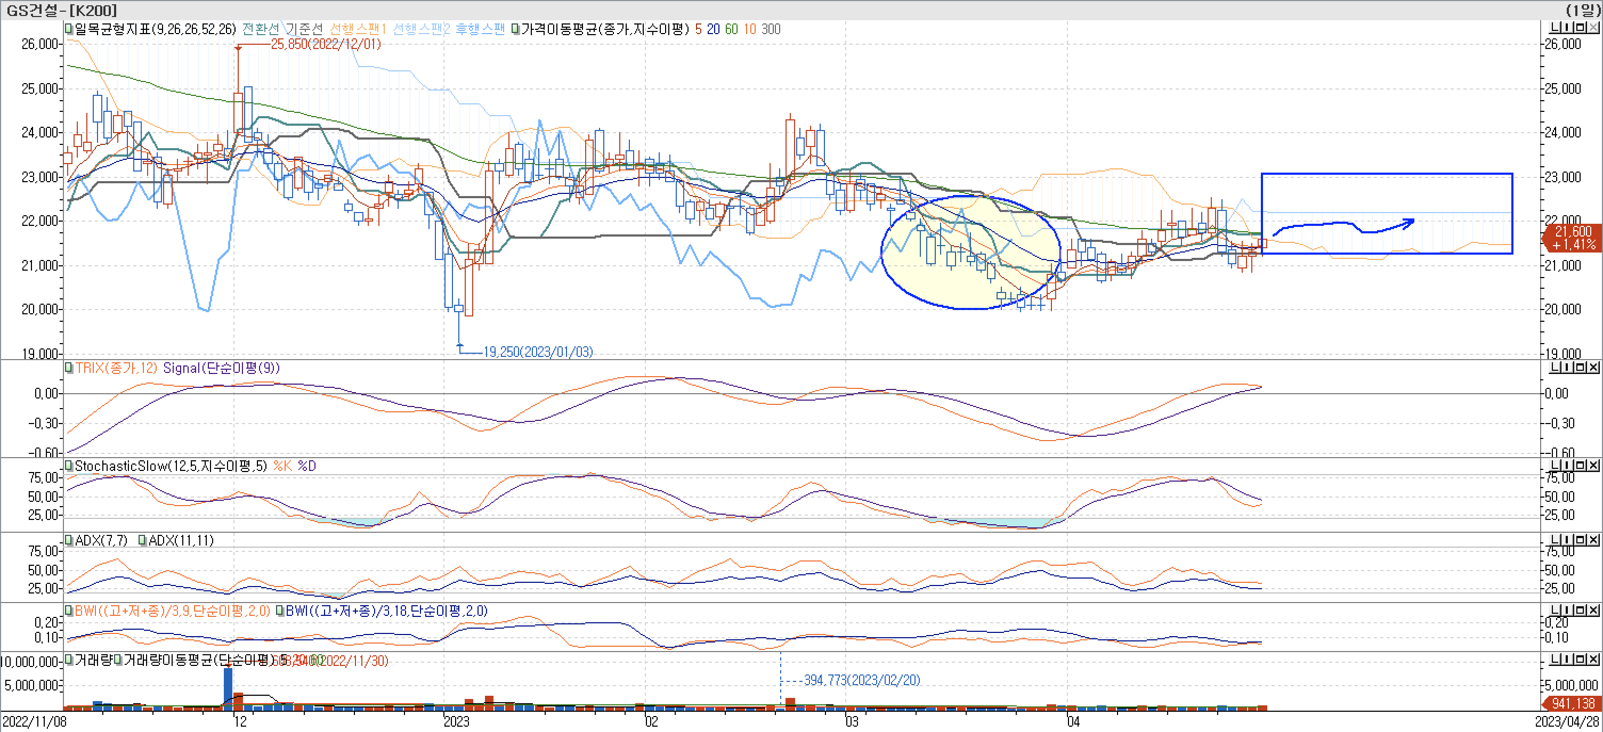Click the L-shaped icon in BWI panel
The image size is (1603, 732).
(x=1554, y=610)
